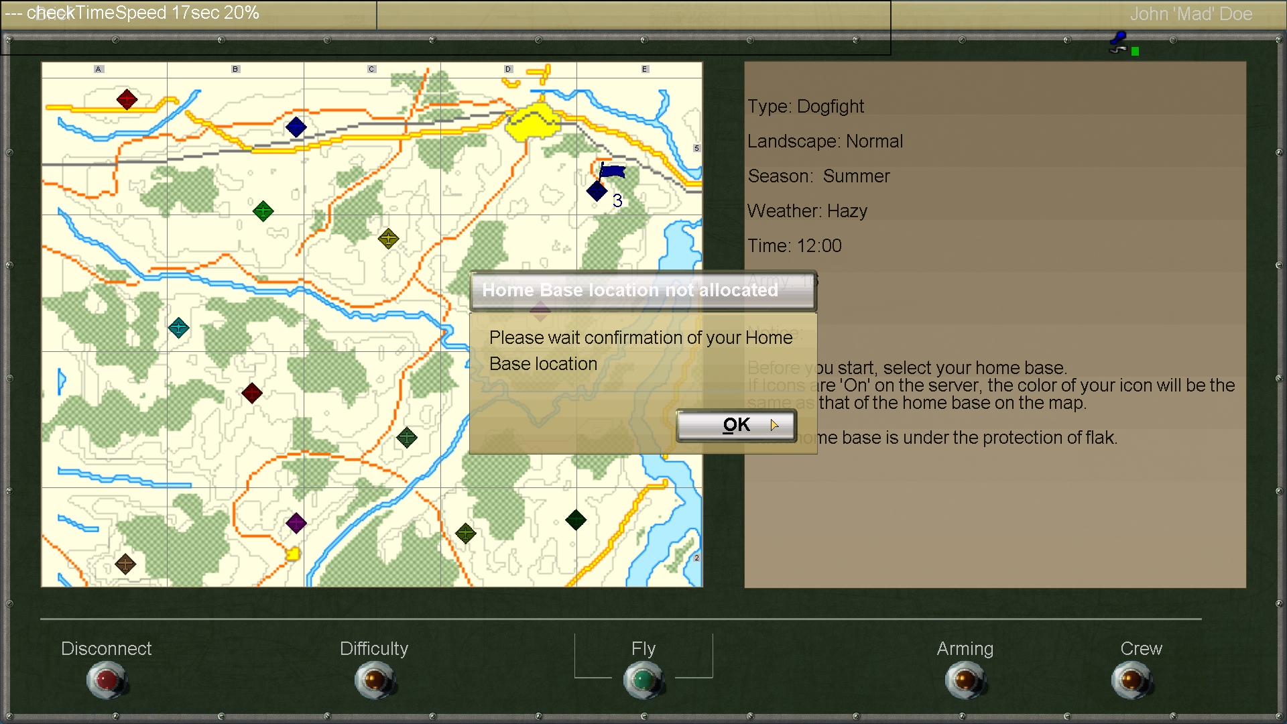Open the Crew screen
Image resolution: width=1287 pixels, height=724 pixels.
(x=1131, y=680)
